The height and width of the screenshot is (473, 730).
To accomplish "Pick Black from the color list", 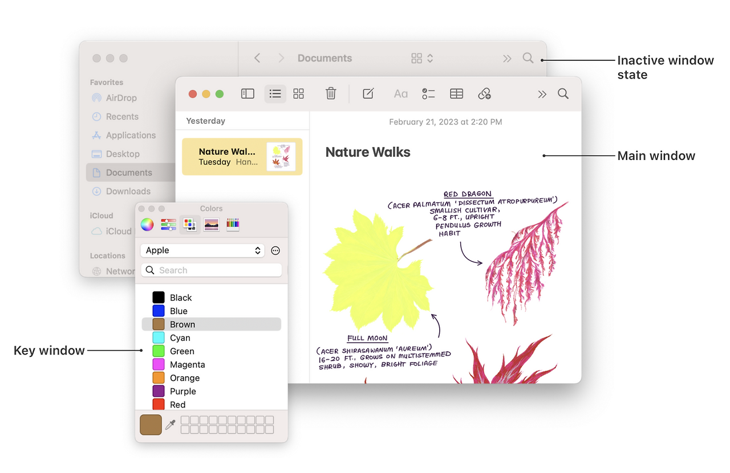I will pyautogui.click(x=211, y=298).
